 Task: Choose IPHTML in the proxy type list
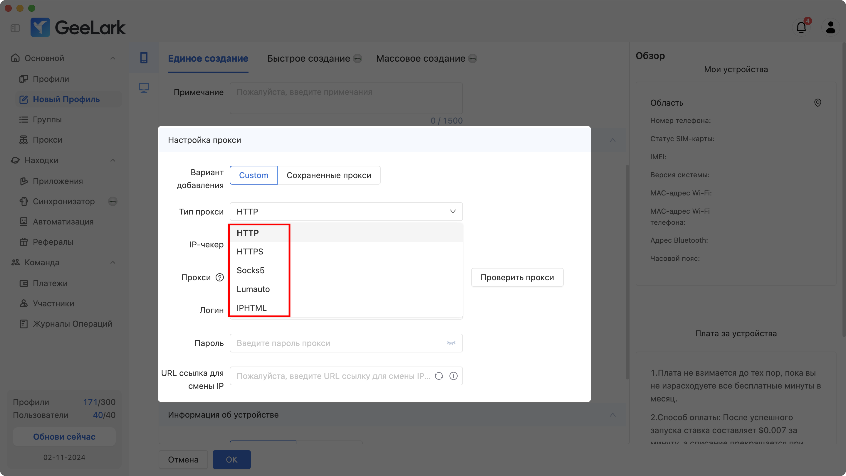click(346, 308)
